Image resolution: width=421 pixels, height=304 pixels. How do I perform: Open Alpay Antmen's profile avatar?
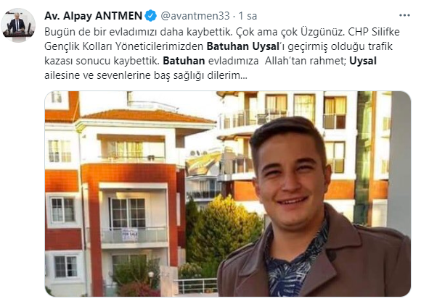click(x=18, y=25)
